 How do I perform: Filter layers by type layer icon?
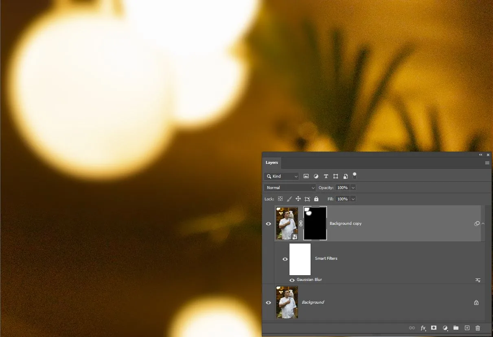pos(326,176)
